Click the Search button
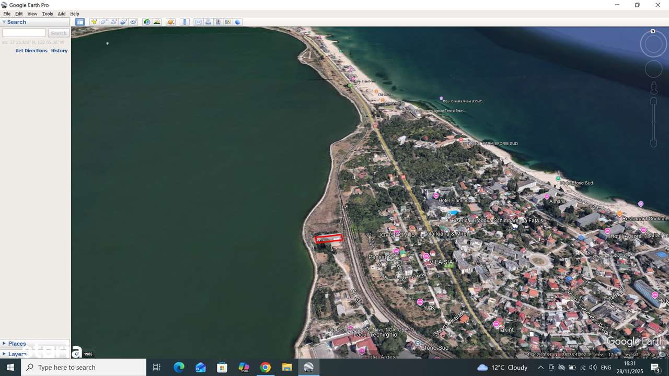Viewport: 669px width, 376px height. (x=58, y=32)
